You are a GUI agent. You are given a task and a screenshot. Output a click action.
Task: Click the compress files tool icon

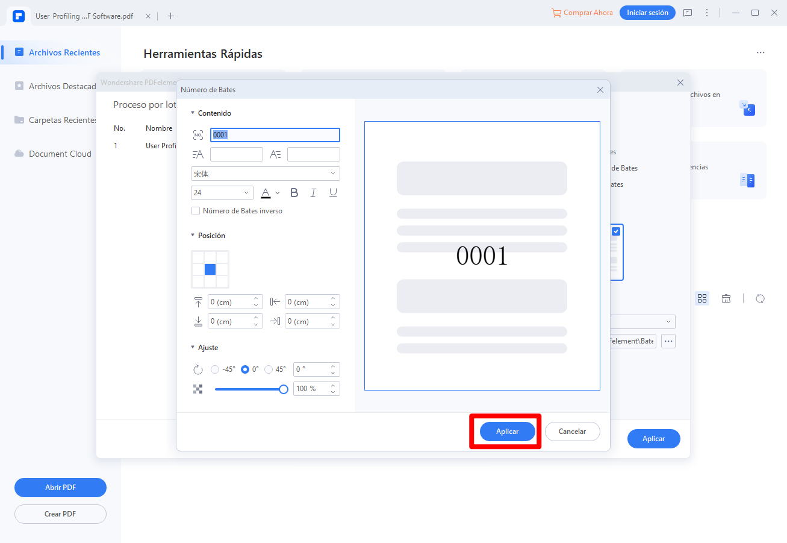click(747, 108)
